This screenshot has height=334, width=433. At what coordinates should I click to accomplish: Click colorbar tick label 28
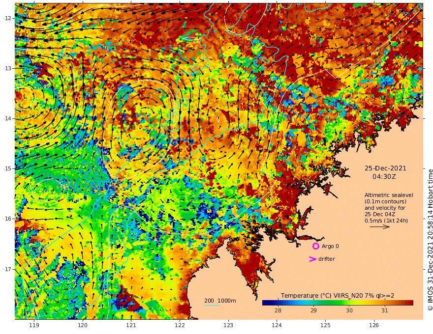278,310
